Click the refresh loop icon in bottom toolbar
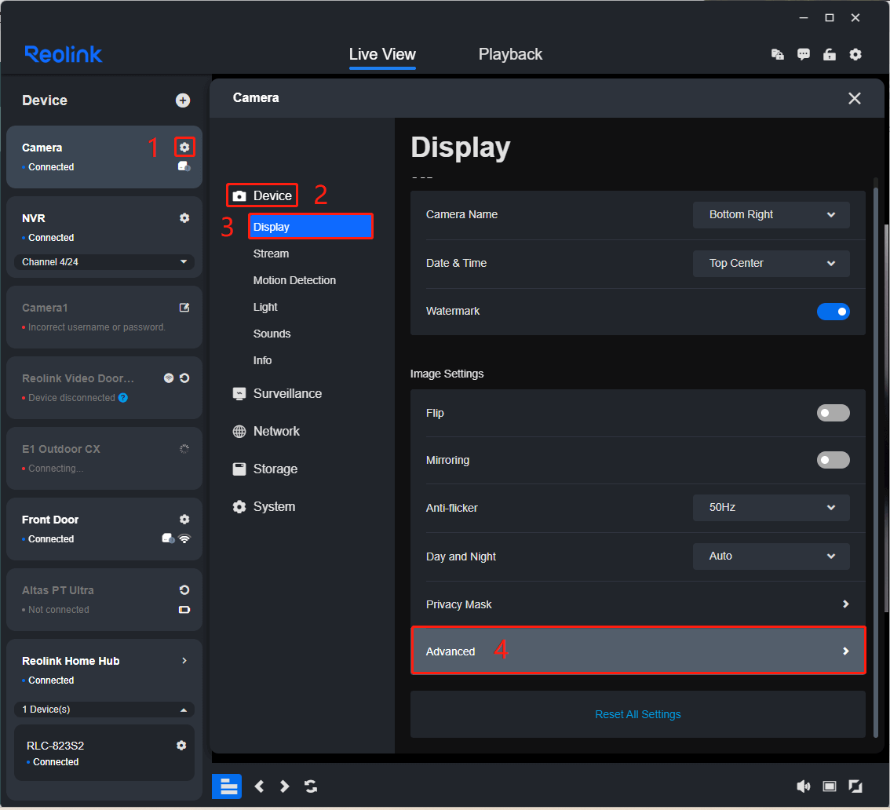This screenshot has width=890, height=810. click(x=311, y=786)
